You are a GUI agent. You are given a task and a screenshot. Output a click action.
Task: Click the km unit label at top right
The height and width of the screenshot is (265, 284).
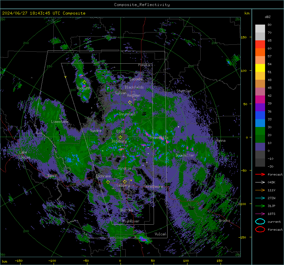[x=247, y=13]
